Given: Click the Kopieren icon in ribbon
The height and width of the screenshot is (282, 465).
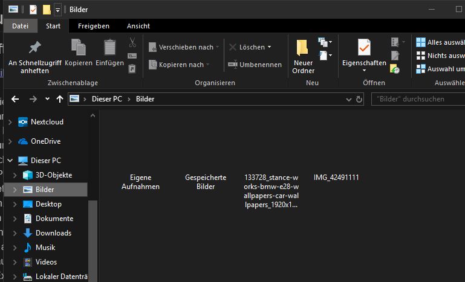Looking at the screenshot, I should point(79,47).
